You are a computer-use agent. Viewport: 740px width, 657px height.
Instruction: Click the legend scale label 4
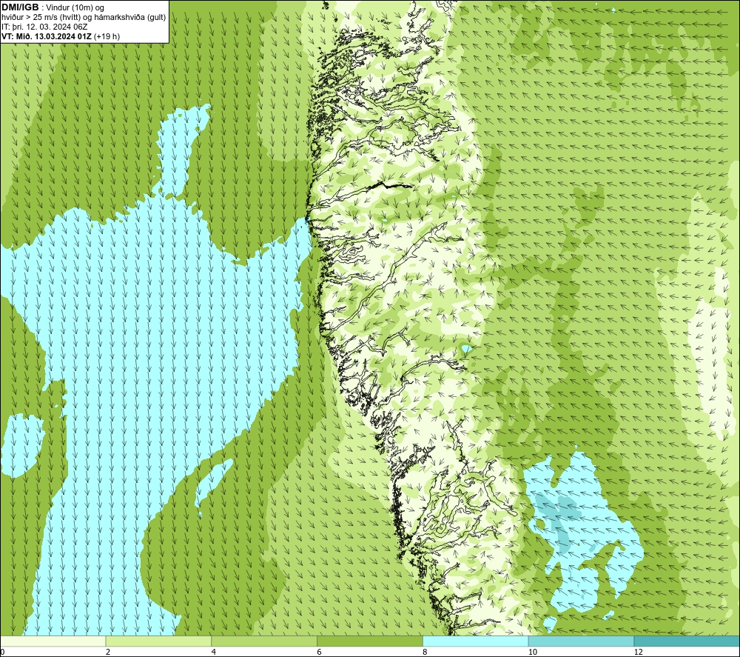tap(214, 652)
